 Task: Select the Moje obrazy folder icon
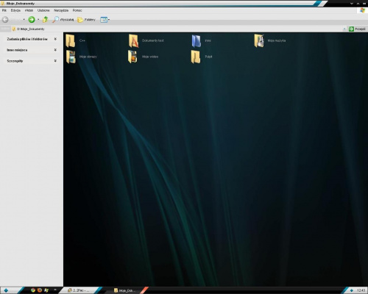(x=71, y=57)
